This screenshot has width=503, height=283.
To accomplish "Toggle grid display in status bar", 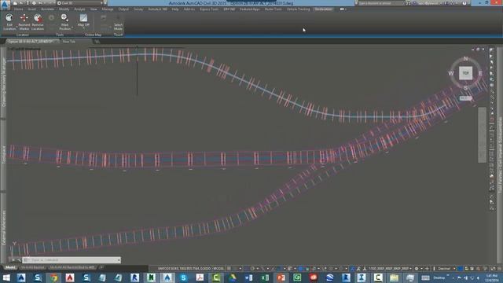I will point(229,268).
